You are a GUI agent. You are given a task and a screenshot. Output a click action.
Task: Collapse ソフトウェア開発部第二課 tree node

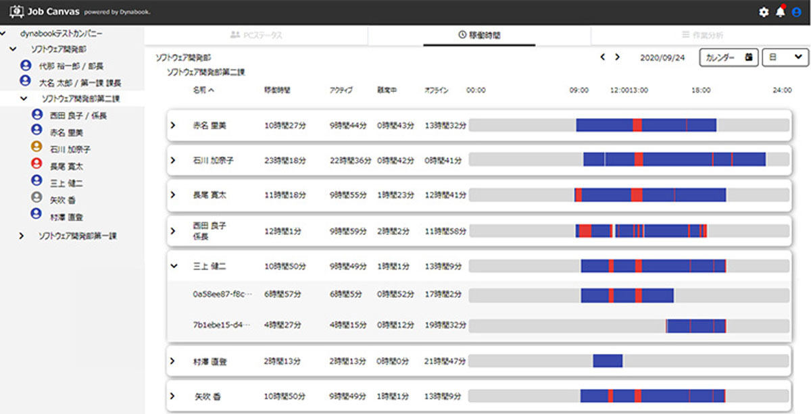click(x=24, y=99)
